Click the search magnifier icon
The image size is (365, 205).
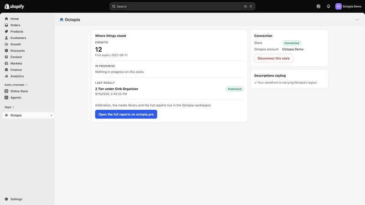[114, 6]
